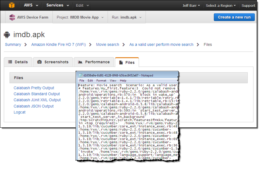This screenshot has width=260, height=177.
Task: Switch to the Details tab
Action: tap(18, 62)
